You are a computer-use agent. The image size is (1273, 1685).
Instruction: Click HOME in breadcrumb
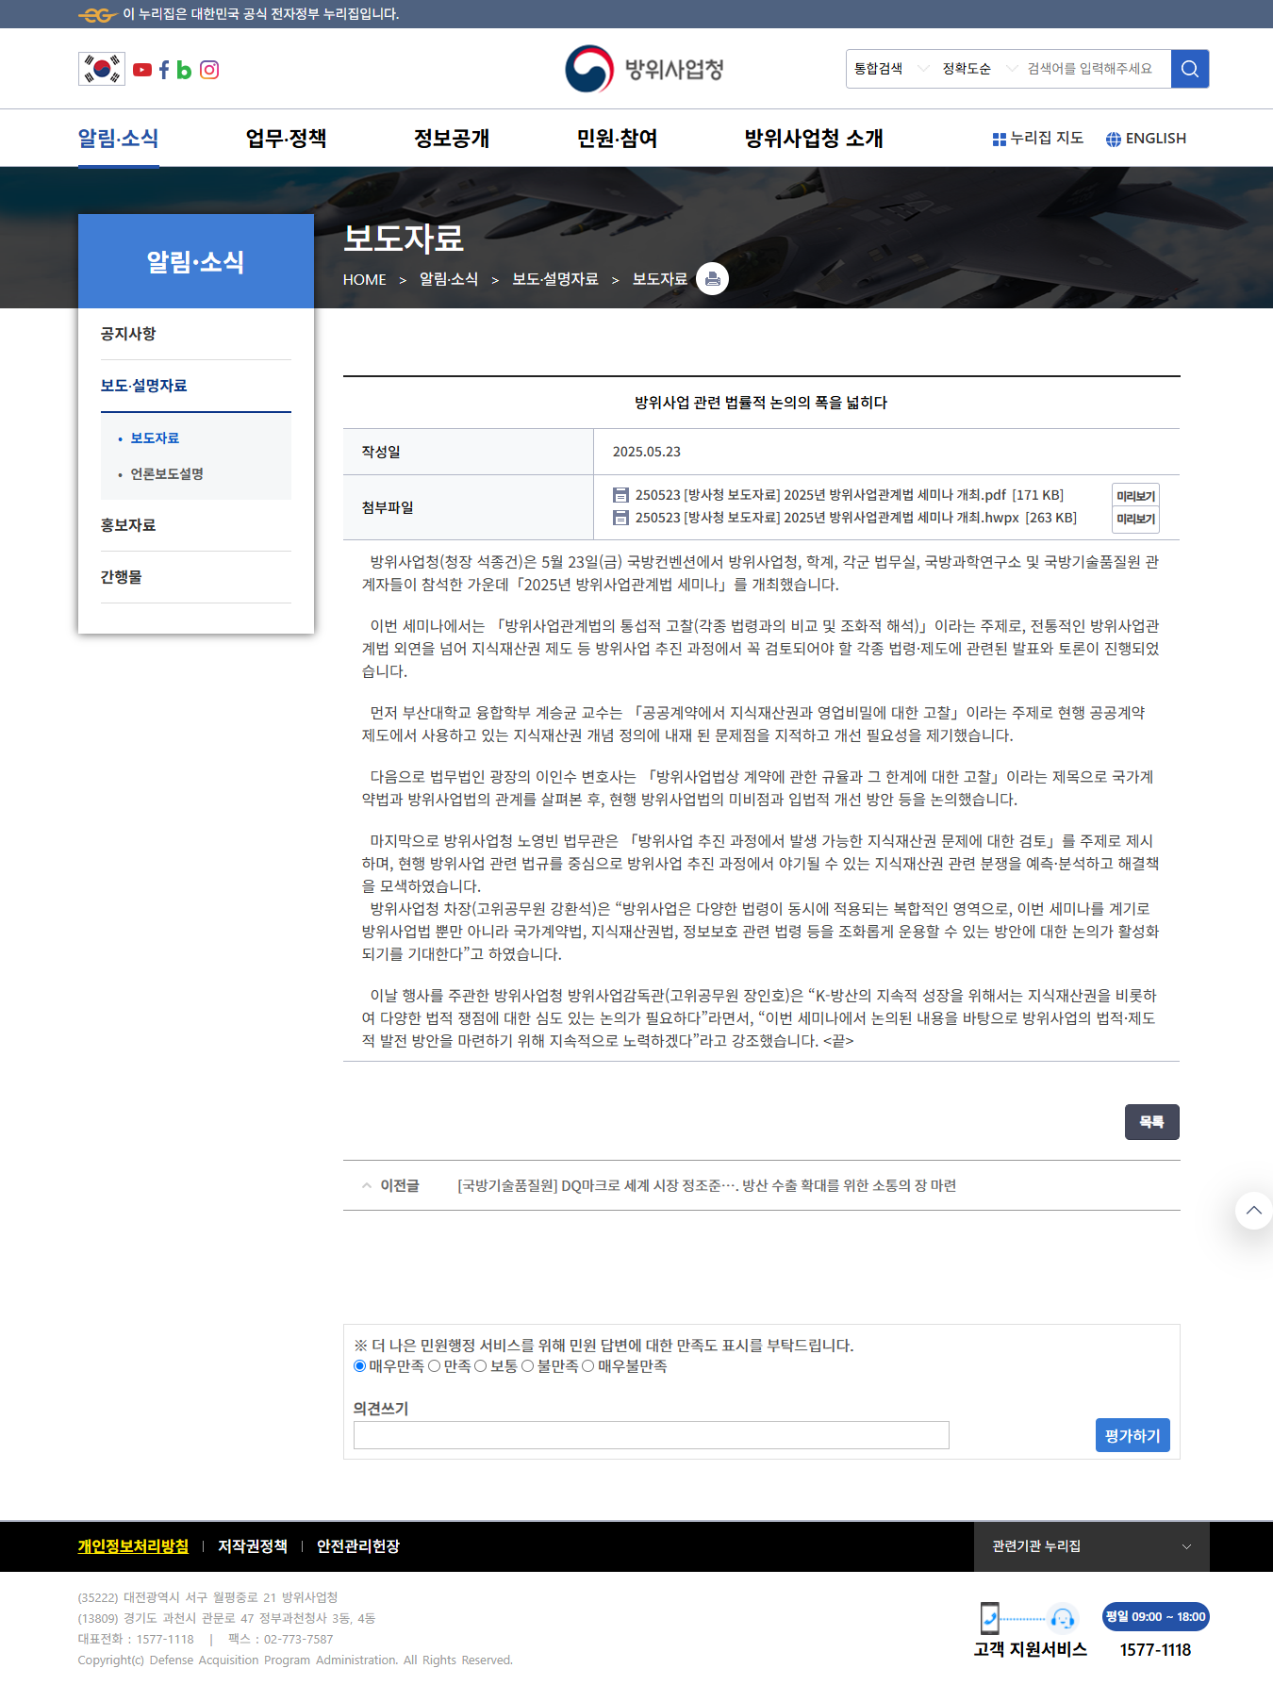(364, 280)
